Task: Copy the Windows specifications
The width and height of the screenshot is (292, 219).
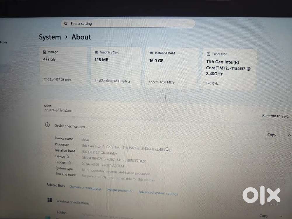Action: pos(263,215)
